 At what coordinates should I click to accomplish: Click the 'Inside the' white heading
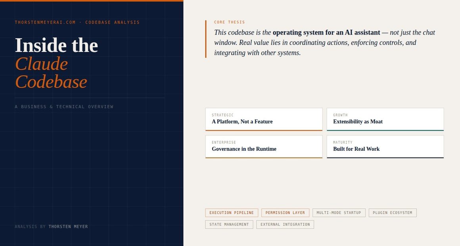coord(56,45)
